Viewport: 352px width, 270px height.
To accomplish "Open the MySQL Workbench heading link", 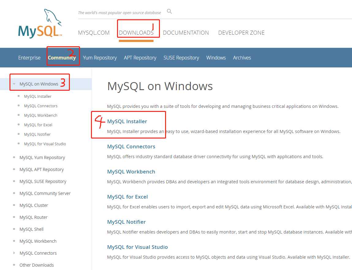I will [x=131, y=172].
